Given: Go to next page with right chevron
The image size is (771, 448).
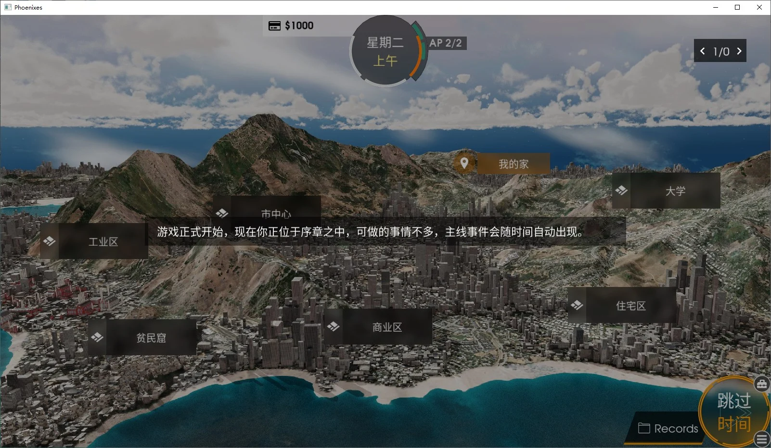Looking at the screenshot, I should click(x=739, y=51).
